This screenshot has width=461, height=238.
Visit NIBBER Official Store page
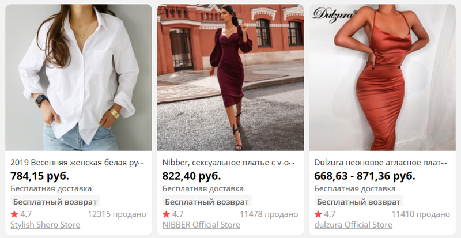(201, 225)
